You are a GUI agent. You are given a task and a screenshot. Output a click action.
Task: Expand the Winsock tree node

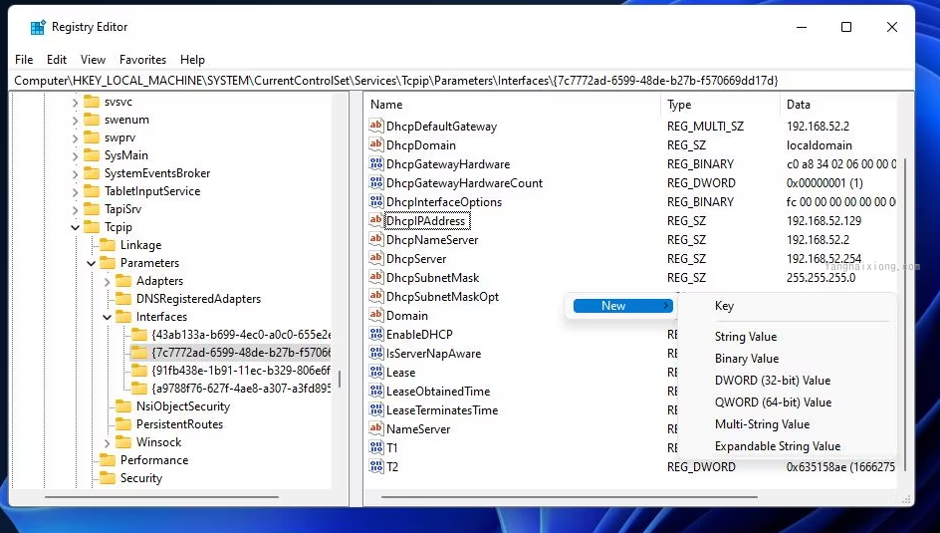108,443
